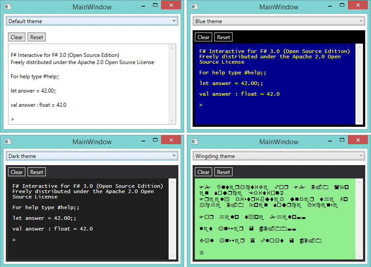Click Reset in the Blue theme window

pyautogui.click(x=224, y=37)
